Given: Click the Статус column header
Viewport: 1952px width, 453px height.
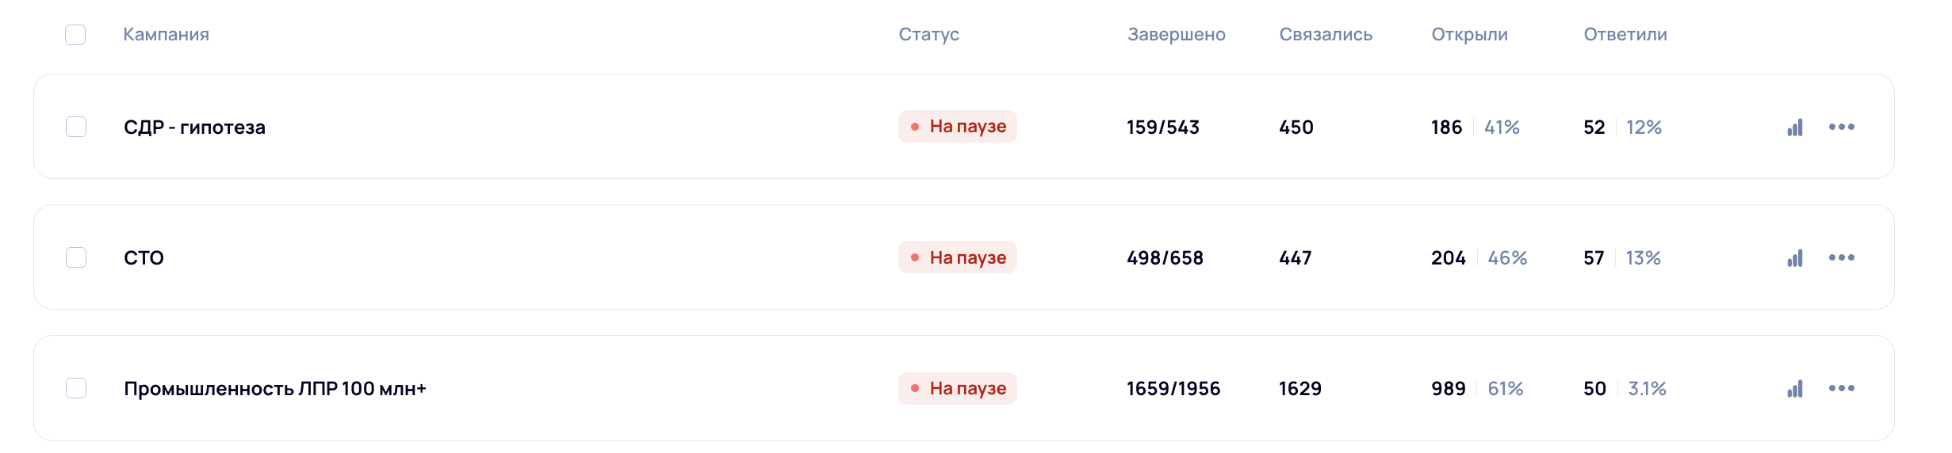Looking at the screenshot, I should [928, 35].
